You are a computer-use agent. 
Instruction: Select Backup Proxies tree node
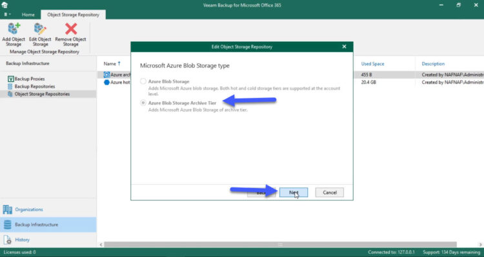30,79
